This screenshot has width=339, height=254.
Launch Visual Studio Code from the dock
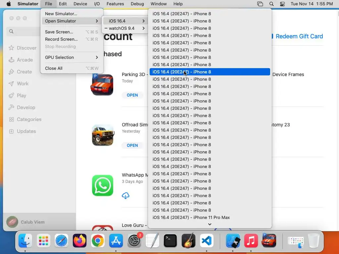(x=207, y=241)
